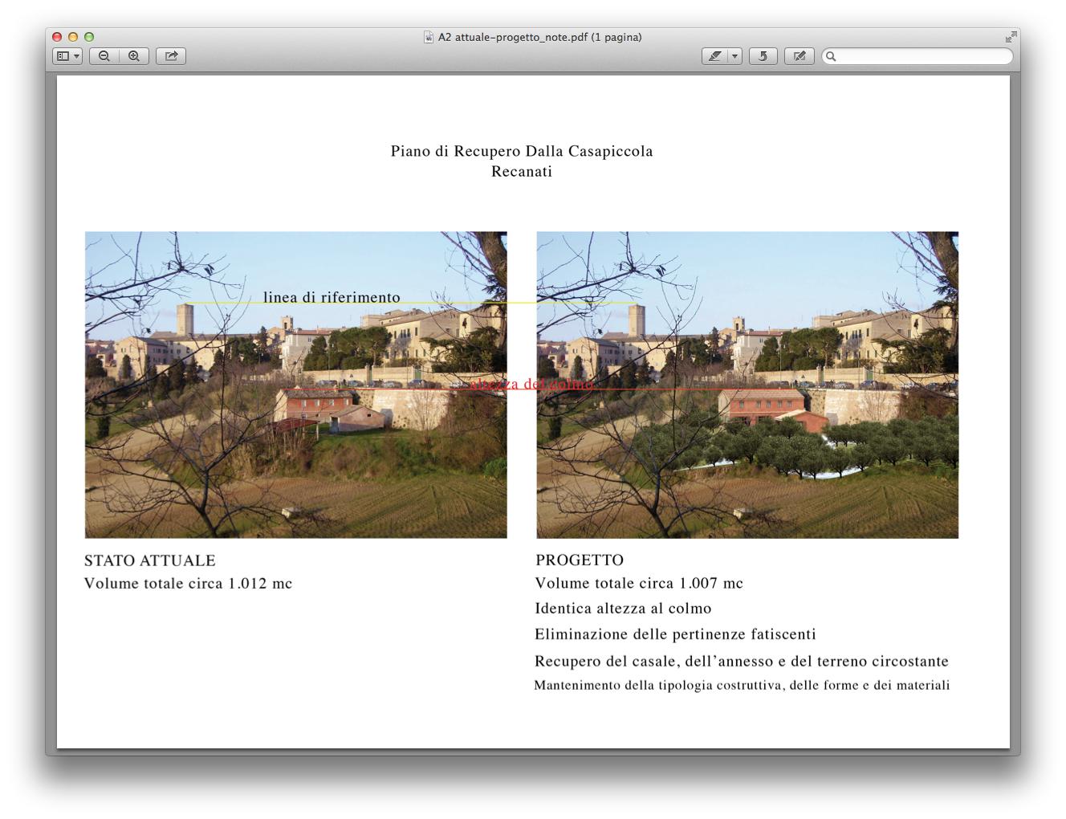Image resolution: width=1066 pixels, height=819 pixels.
Task: Click the green window zoom button
Action: [89, 37]
